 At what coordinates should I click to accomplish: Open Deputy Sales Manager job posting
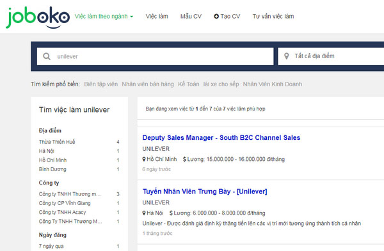pyautogui.click(x=221, y=137)
